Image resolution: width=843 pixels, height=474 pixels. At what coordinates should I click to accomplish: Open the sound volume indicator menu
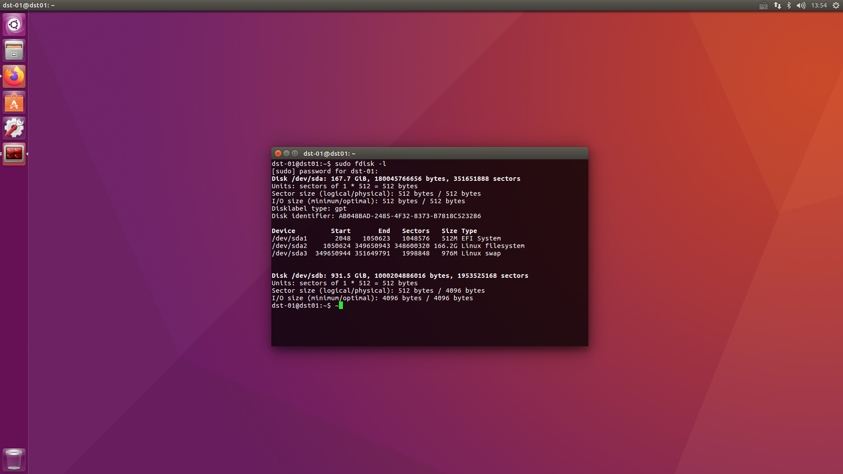(x=801, y=5)
